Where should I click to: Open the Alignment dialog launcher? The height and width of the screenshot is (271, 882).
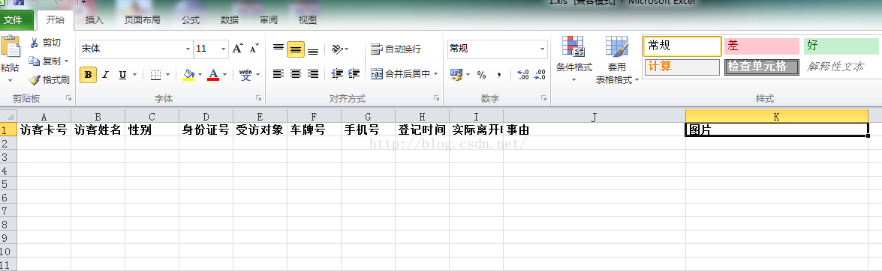pos(436,98)
